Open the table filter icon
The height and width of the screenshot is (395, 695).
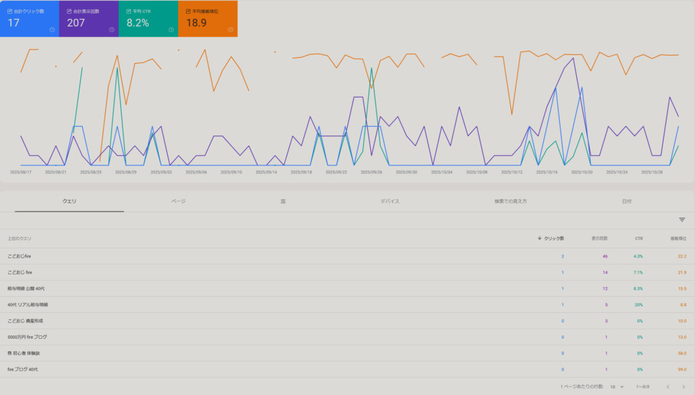682,220
